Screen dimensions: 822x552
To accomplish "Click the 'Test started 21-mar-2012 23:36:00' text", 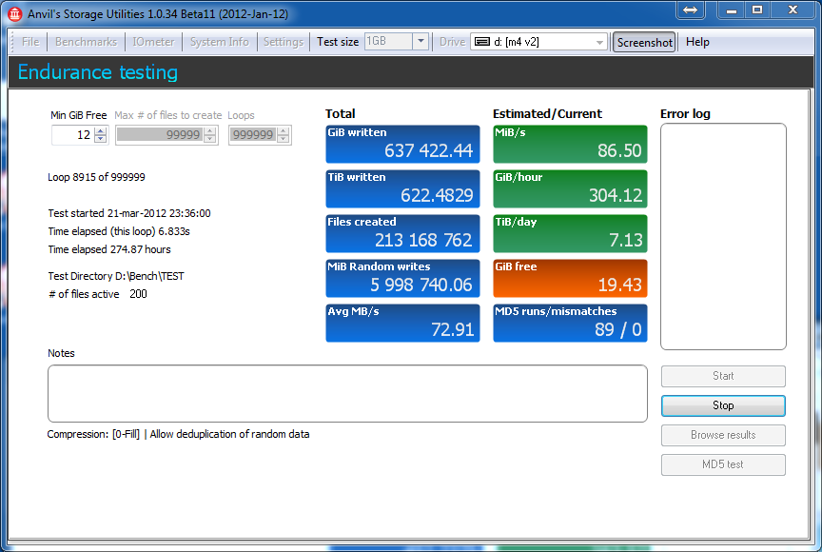I will coord(129,213).
